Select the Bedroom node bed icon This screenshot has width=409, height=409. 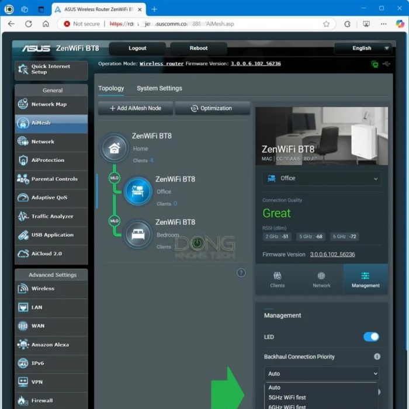(x=138, y=234)
